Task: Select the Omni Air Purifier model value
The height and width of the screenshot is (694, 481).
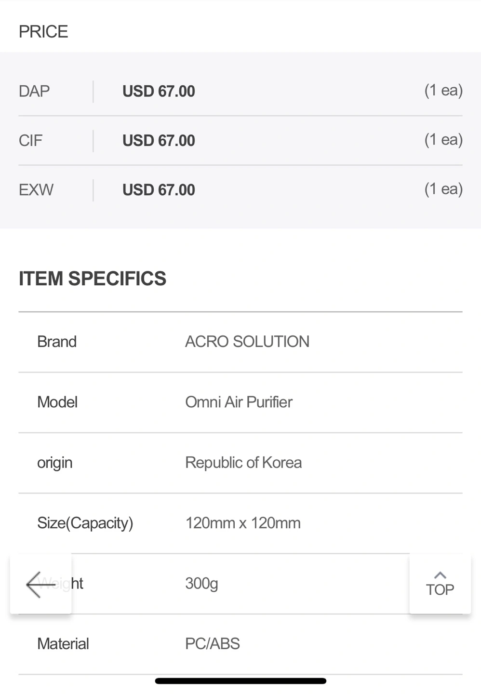Action: pos(239,402)
